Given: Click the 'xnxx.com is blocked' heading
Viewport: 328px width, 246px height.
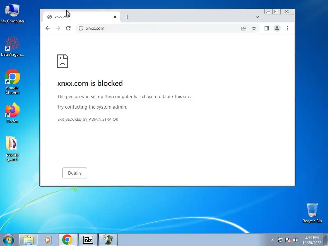Looking at the screenshot, I should 90,83.
